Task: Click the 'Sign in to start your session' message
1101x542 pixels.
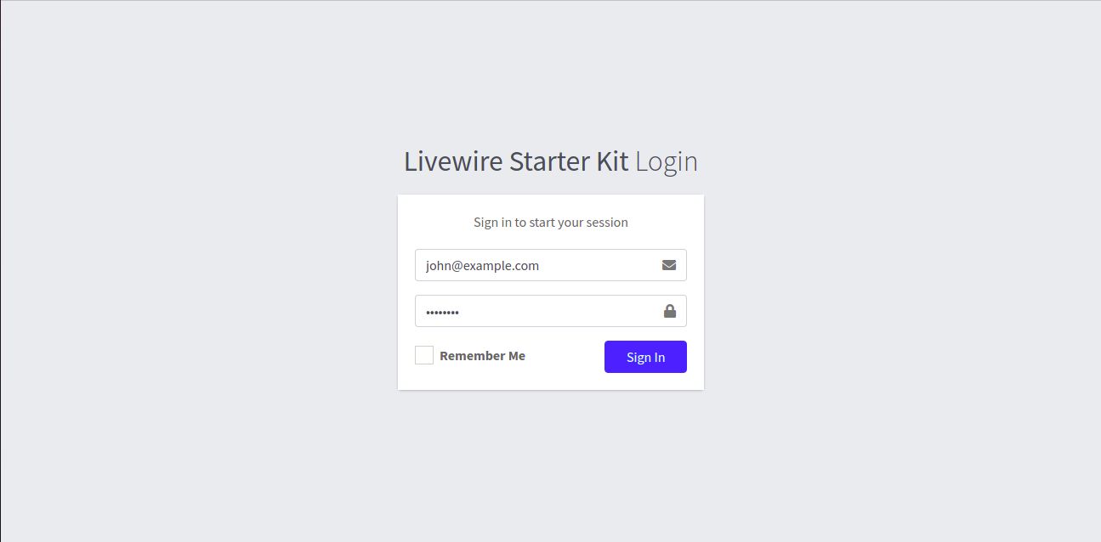Action: pyautogui.click(x=551, y=223)
